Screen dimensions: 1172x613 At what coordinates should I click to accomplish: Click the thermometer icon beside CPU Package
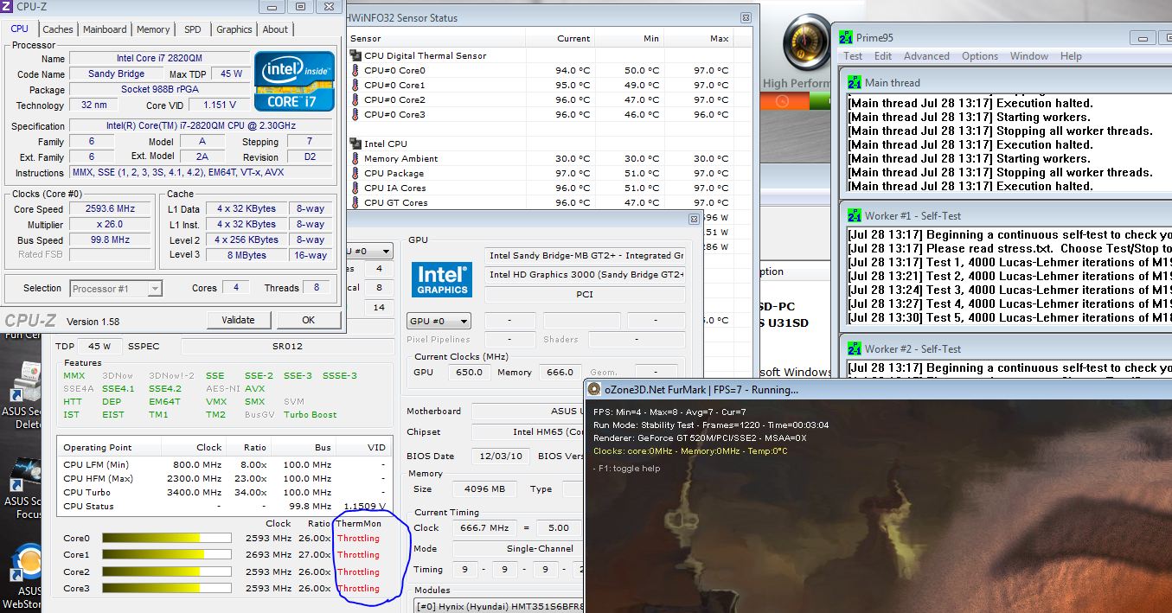point(355,174)
